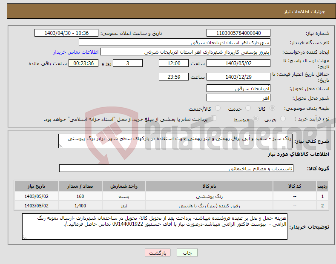Click the unit cell بسته
Viewport: 336px width, 264px height.
pyautogui.click(x=124, y=196)
